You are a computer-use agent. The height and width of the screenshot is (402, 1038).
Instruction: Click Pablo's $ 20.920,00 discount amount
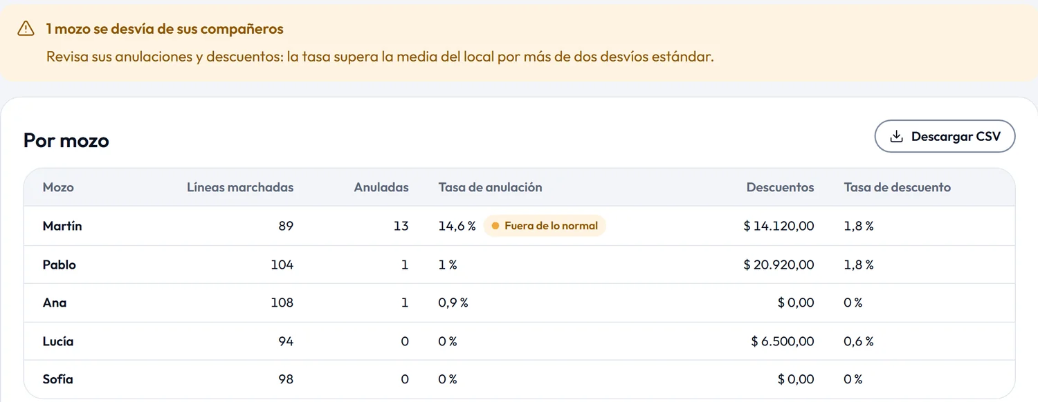[x=778, y=265]
